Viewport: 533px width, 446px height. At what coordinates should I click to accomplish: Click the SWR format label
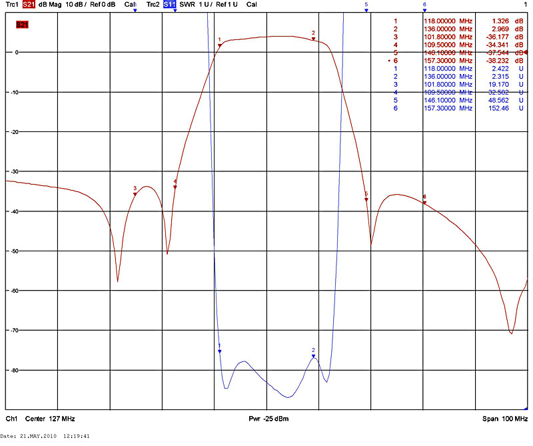pyautogui.click(x=187, y=5)
